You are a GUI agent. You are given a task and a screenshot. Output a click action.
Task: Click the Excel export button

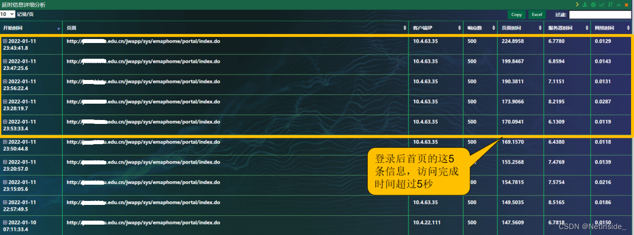point(537,15)
